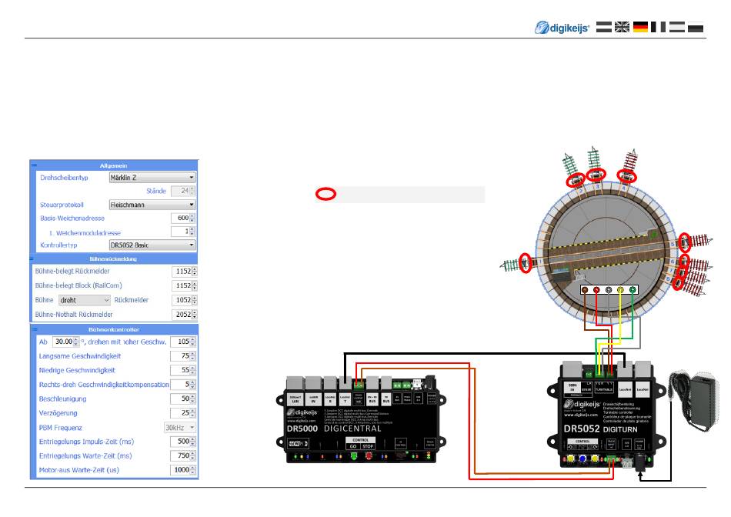Click the Ab angle field showing 30.00
731x517 pixels.
pos(65,342)
